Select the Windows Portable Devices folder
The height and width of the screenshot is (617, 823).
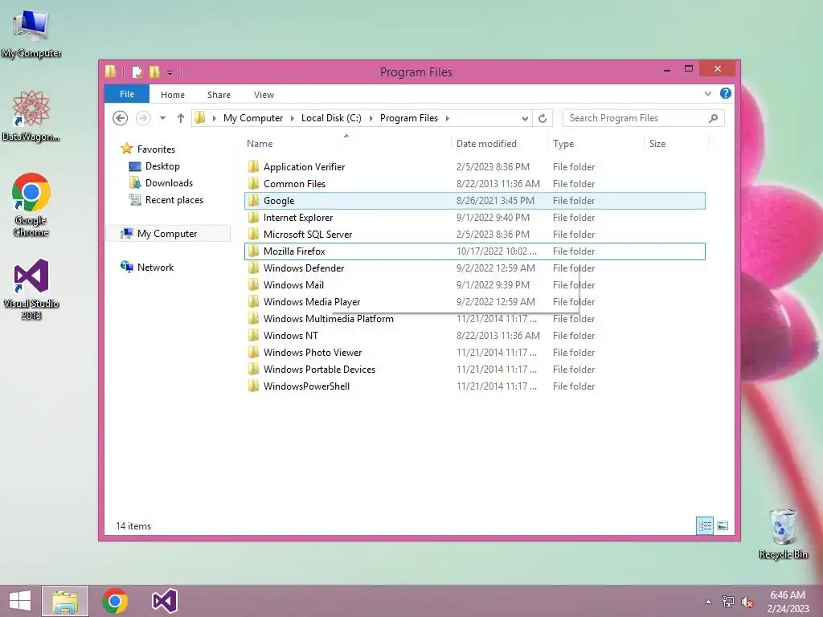point(474,370)
